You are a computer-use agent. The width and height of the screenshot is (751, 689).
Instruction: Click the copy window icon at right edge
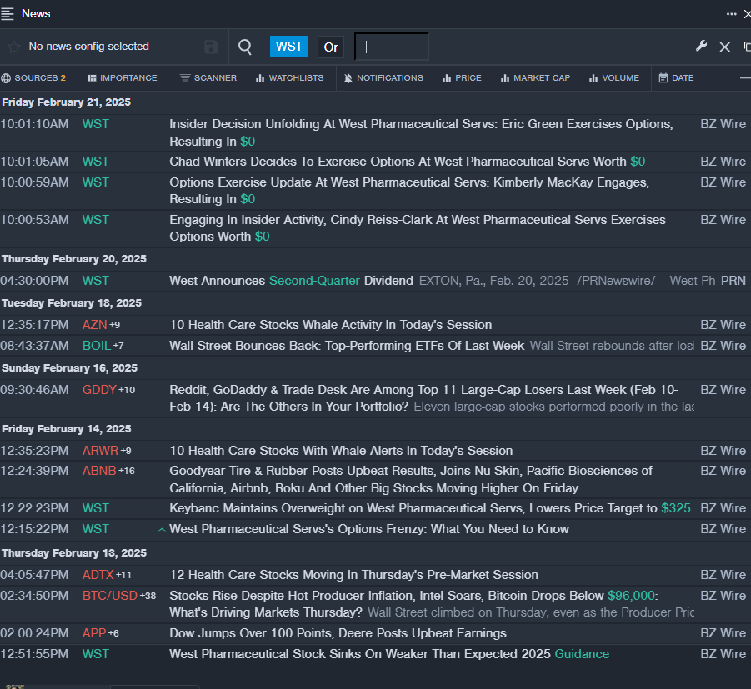[x=746, y=47]
